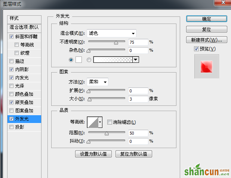Enable the 消除锯齿(L) checkbox
The height and width of the screenshot is (178, 231).
click(x=110, y=122)
